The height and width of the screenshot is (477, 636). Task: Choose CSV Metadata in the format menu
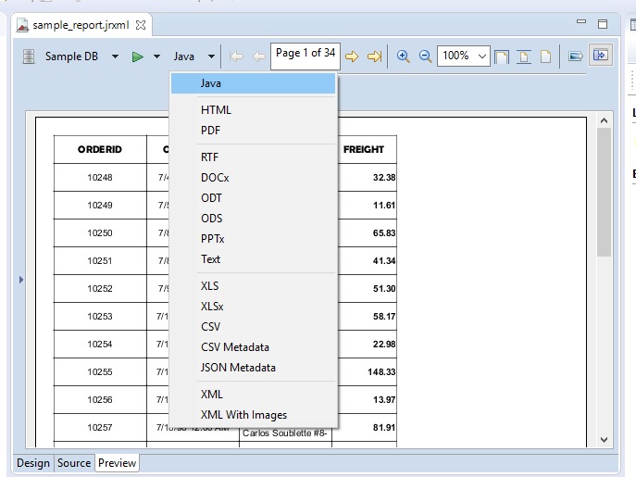253,347
